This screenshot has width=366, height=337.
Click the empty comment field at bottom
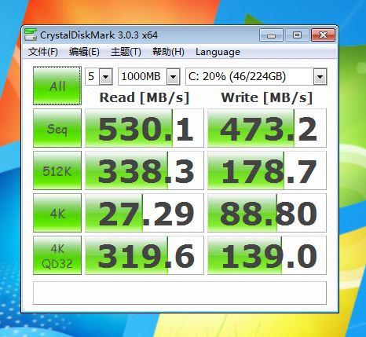click(x=180, y=293)
